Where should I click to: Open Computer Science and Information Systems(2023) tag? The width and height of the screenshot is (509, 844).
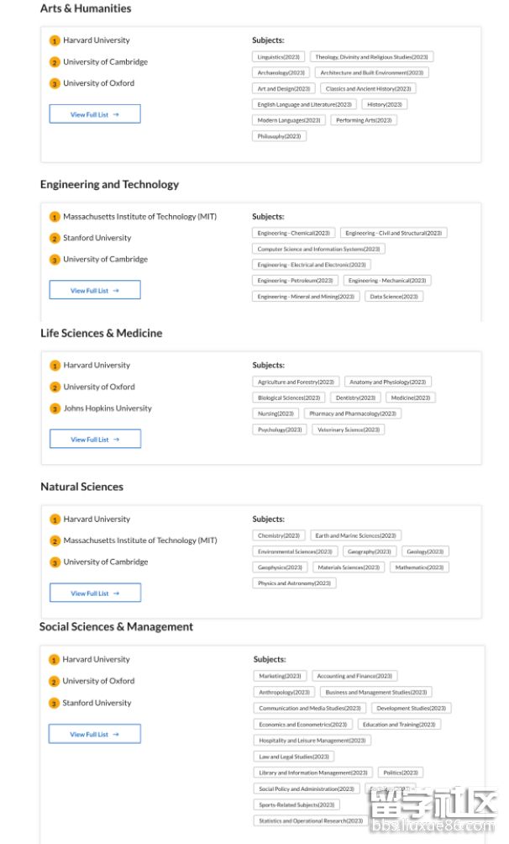(x=318, y=249)
